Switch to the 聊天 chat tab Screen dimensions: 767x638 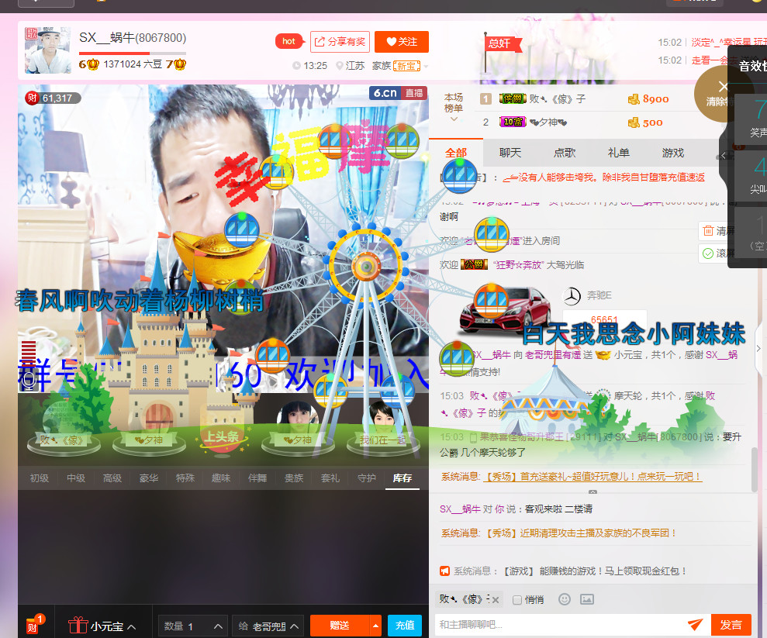pyautogui.click(x=510, y=153)
